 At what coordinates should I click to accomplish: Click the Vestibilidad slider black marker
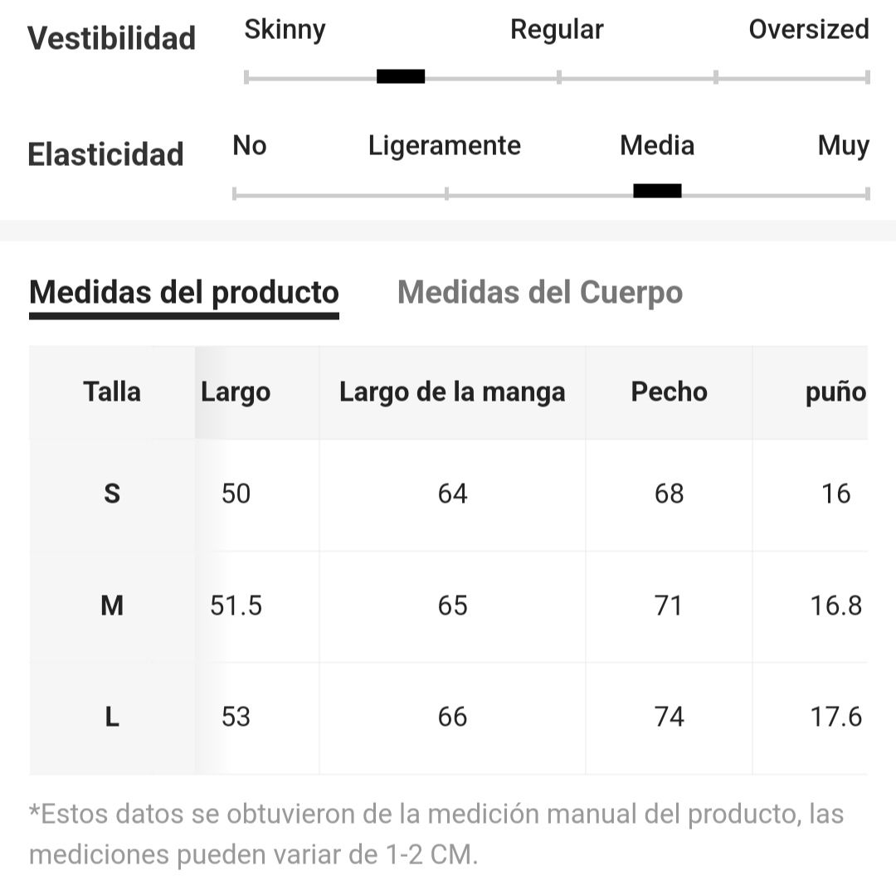point(401,76)
